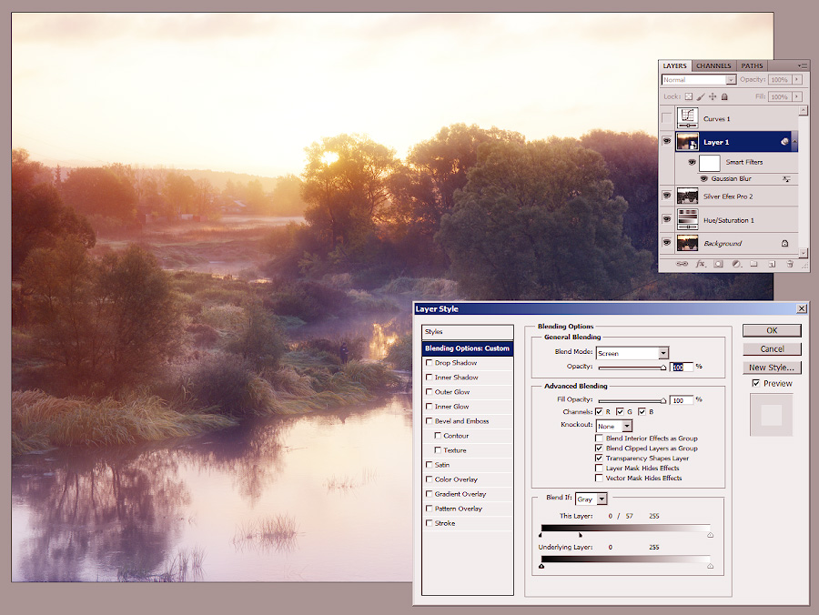Click the Cancel button
This screenshot has height=615, width=819.
[772, 348]
